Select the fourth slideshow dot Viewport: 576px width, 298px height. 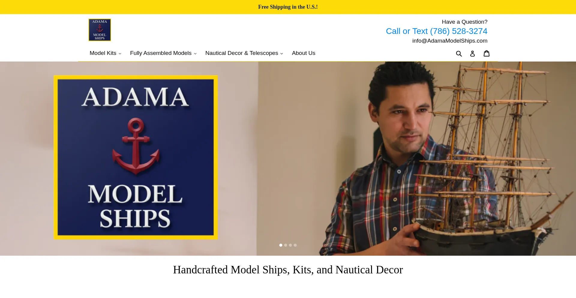click(295, 245)
